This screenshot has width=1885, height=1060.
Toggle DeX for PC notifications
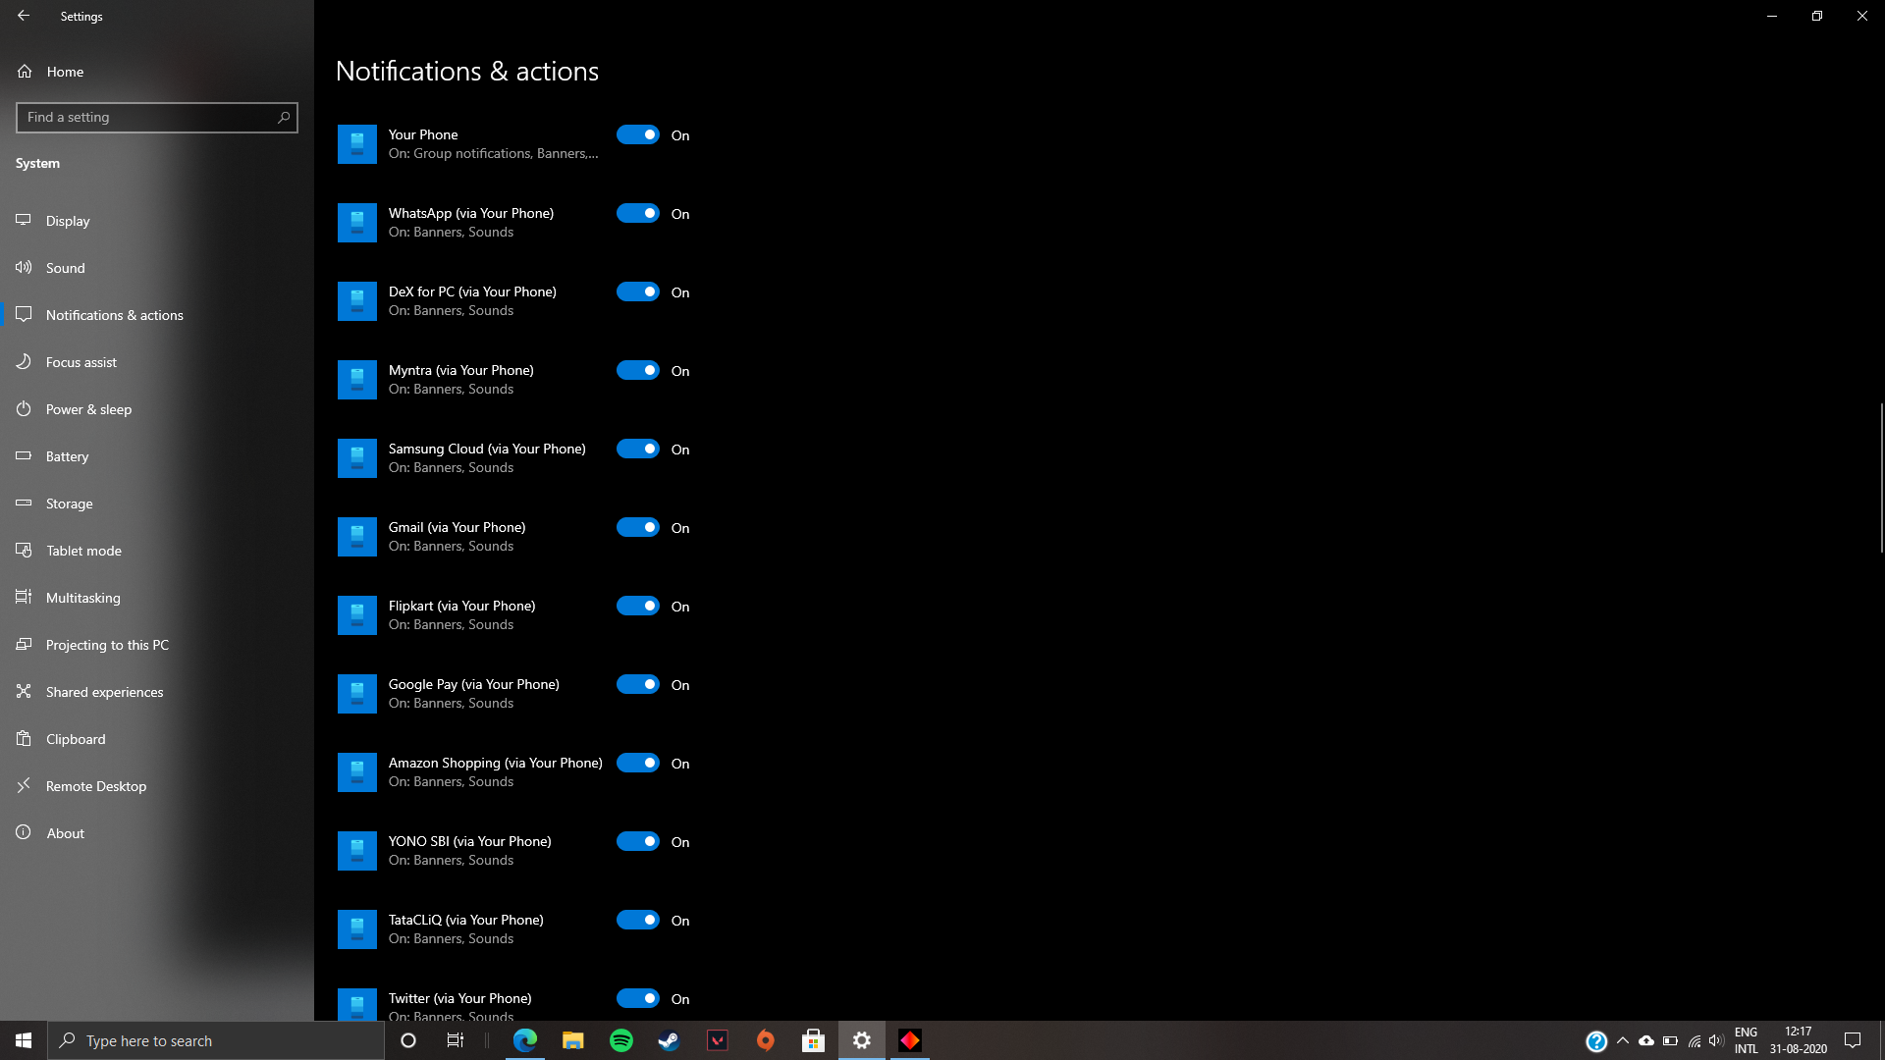tap(638, 291)
